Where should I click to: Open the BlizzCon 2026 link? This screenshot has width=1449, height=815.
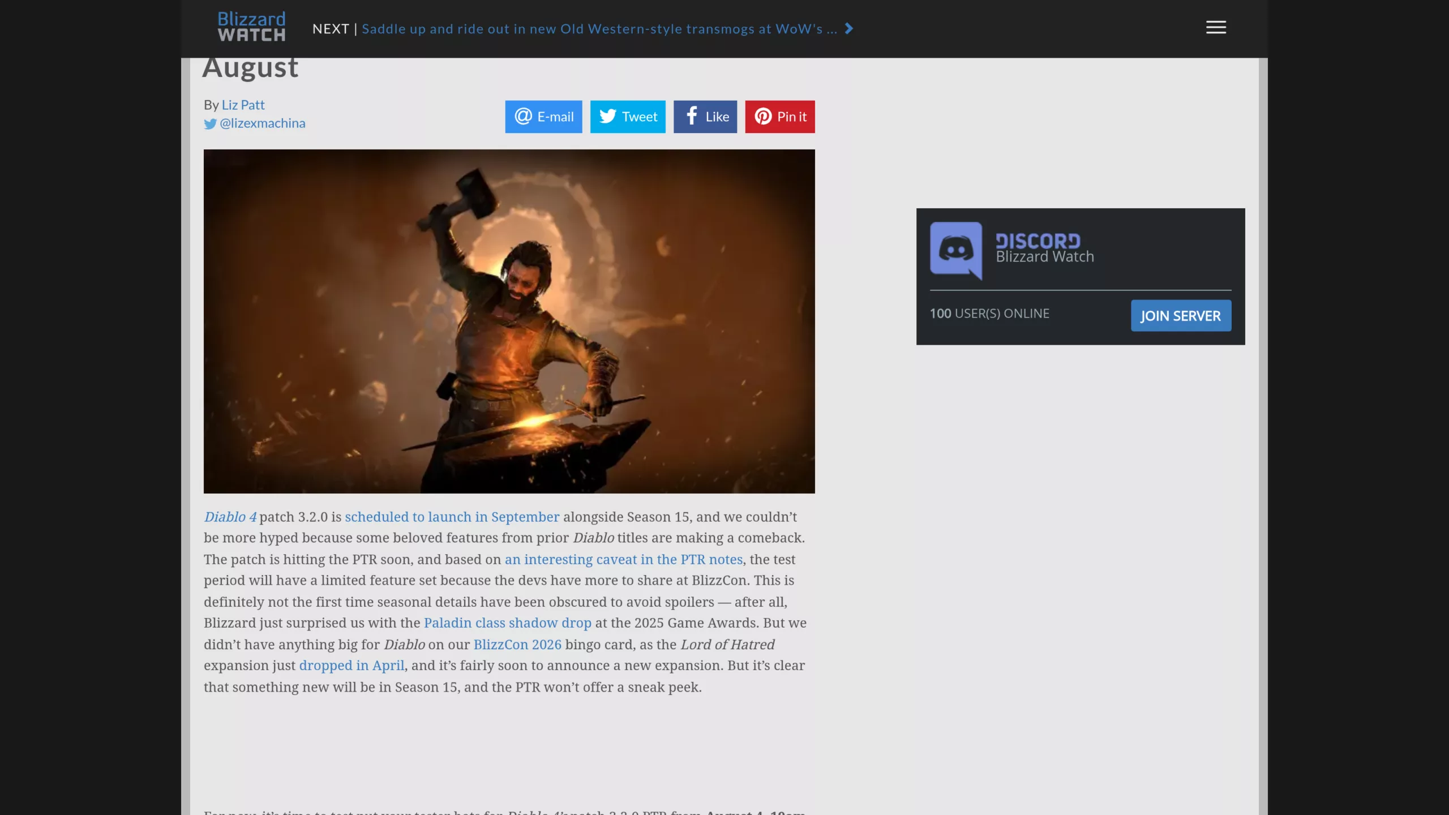coord(517,644)
